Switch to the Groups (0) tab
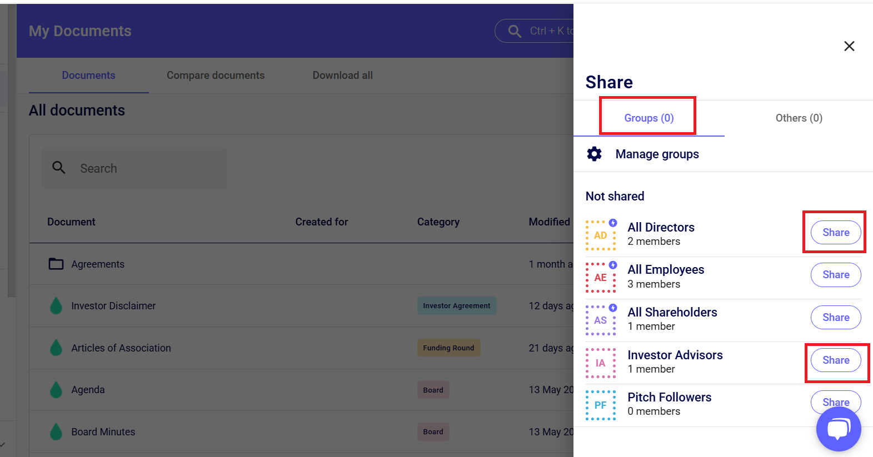873x457 pixels. click(648, 118)
